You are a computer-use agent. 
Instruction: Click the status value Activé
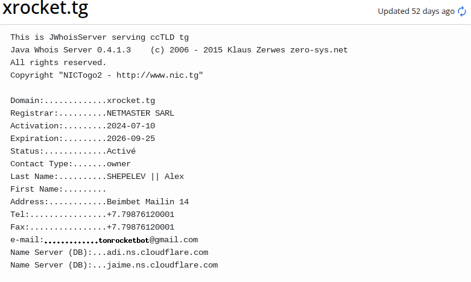click(121, 151)
